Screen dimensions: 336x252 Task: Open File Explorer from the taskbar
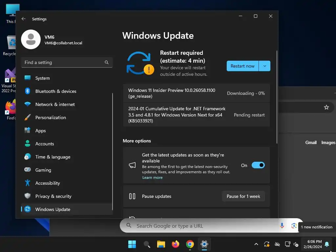(x=161, y=244)
